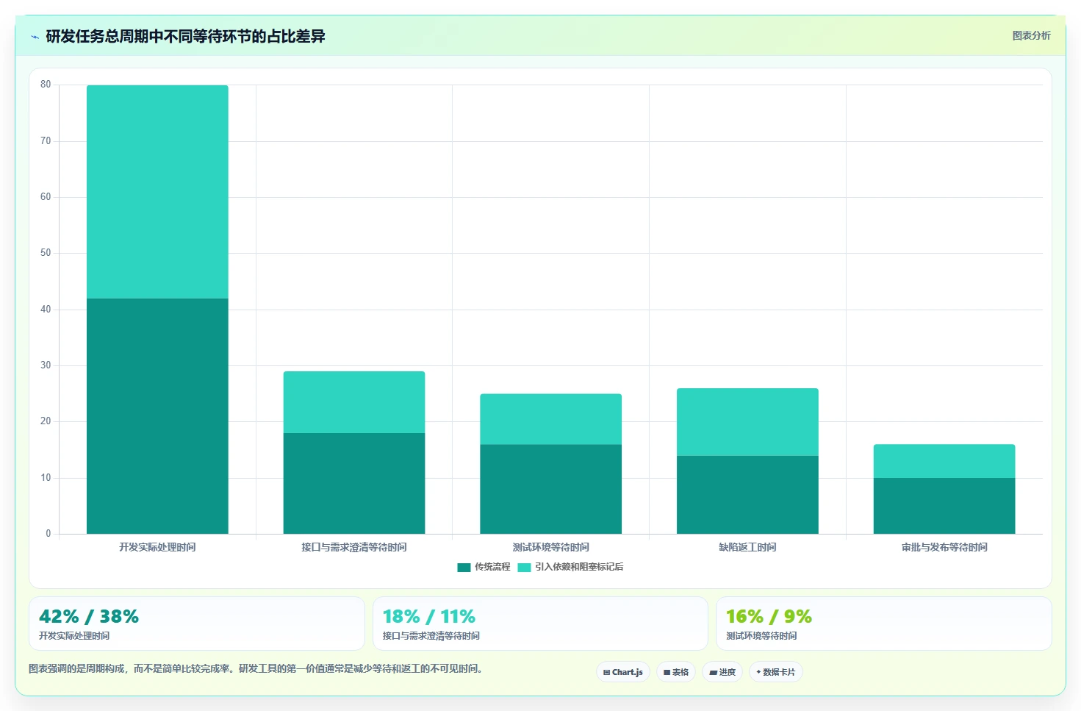Click the light bar segment for 审批与发布等待时间
This screenshot has height=711, width=1081.
pos(944,461)
